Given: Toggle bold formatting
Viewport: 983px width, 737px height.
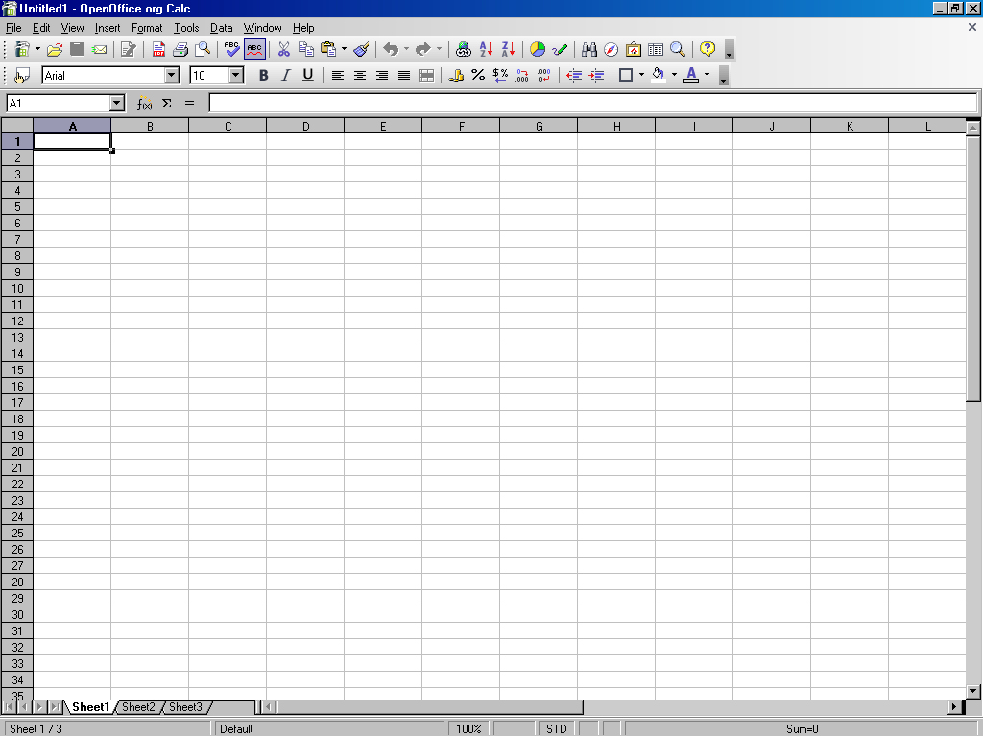Looking at the screenshot, I should click(263, 75).
